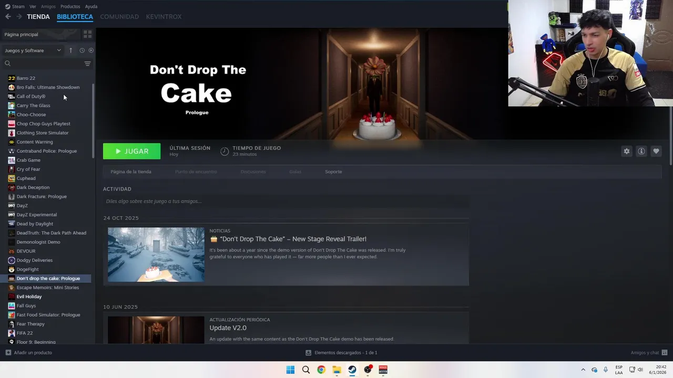Screen dimensions: 673x378
Task: Show hidden tray icons chevron
Action: (583, 370)
